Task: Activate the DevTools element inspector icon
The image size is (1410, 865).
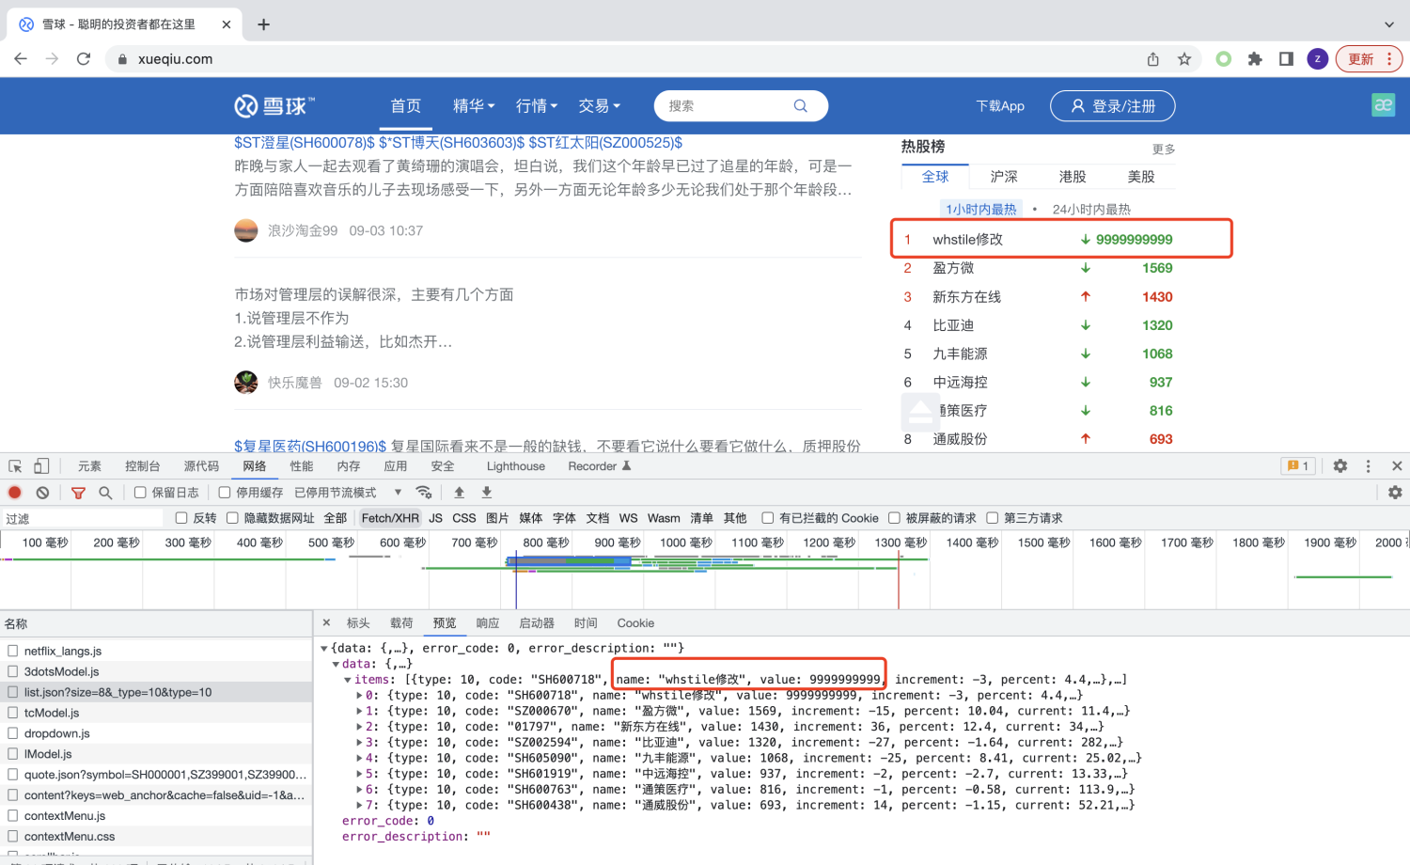Action: [15, 466]
